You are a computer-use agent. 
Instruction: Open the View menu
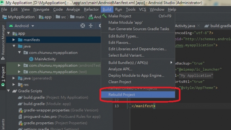(26, 10)
